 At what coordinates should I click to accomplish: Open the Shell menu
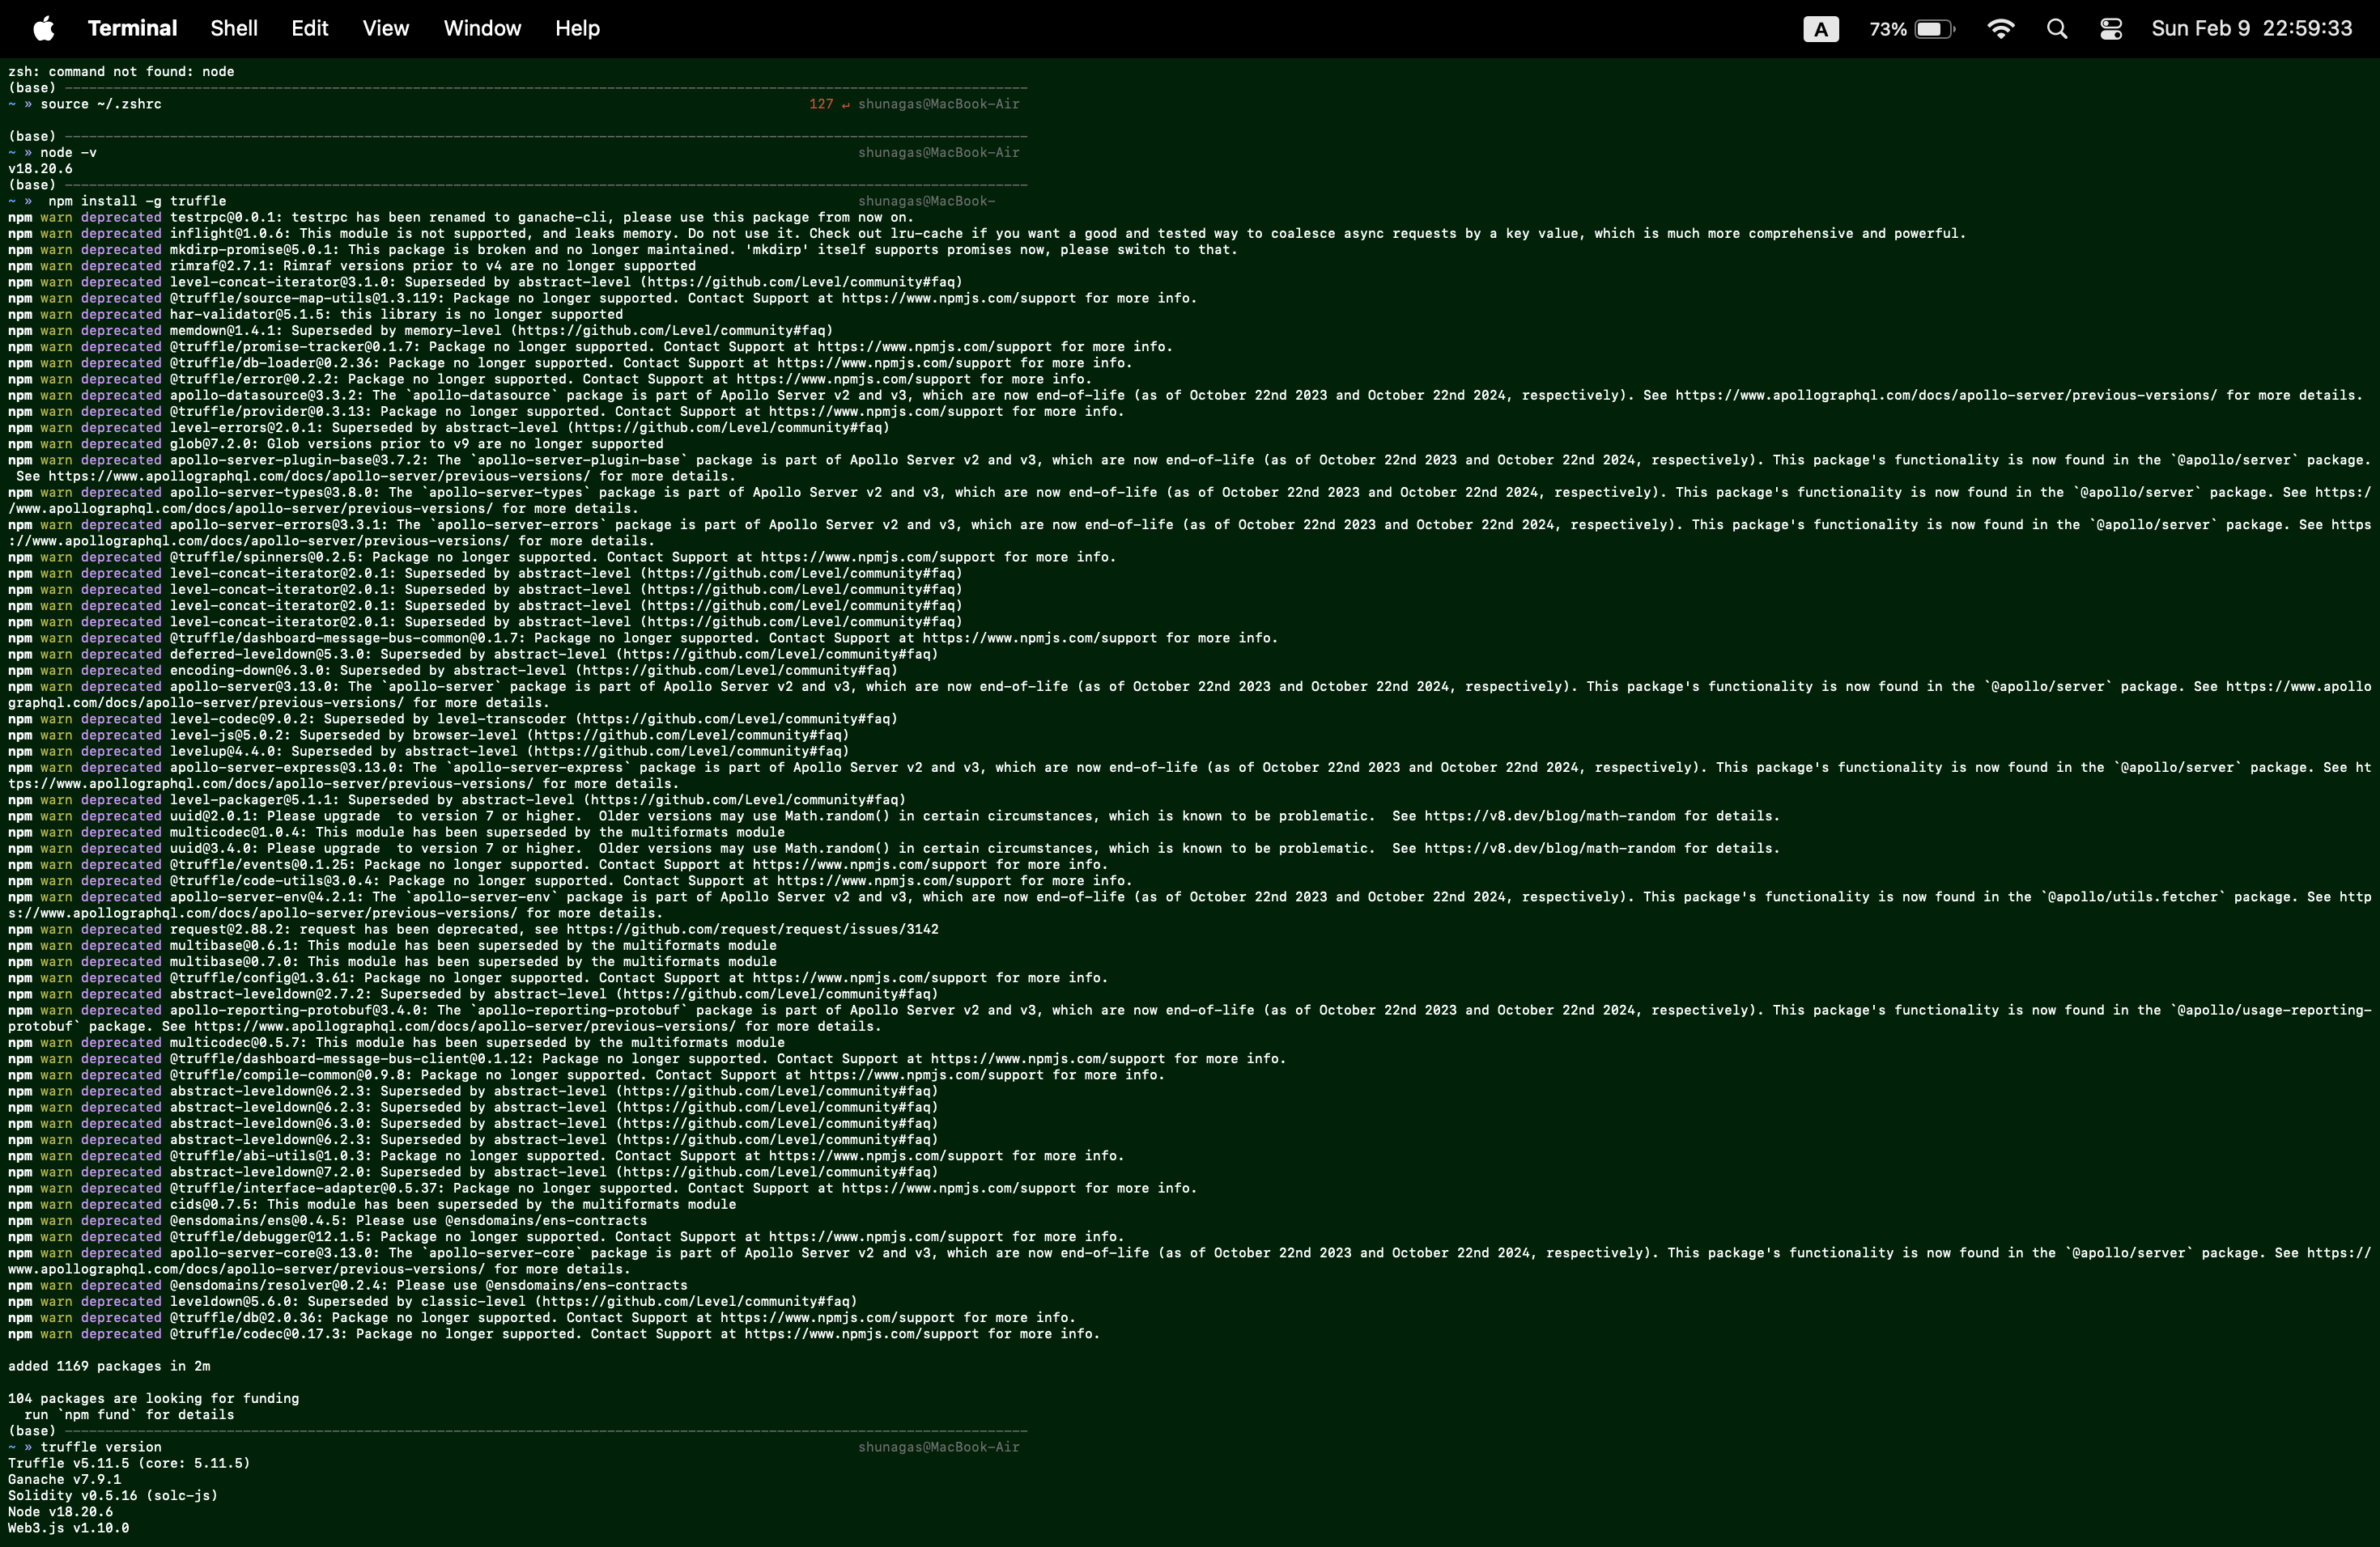click(x=233, y=28)
